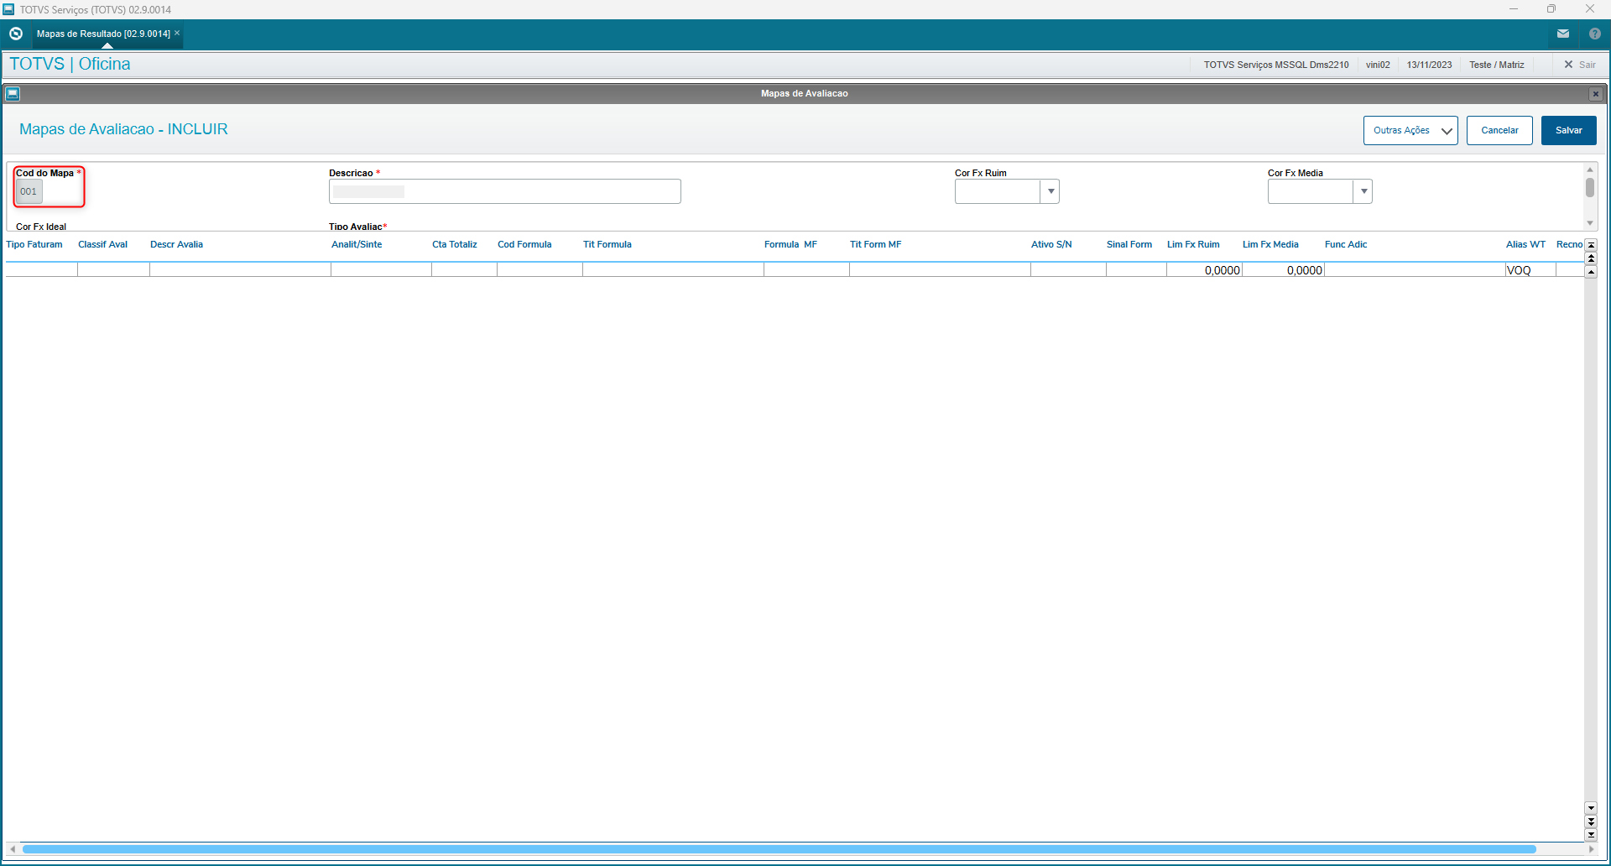
Task: Select the Lim Fx Ruim cell showing 0,0000
Action: click(x=1204, y=270)
